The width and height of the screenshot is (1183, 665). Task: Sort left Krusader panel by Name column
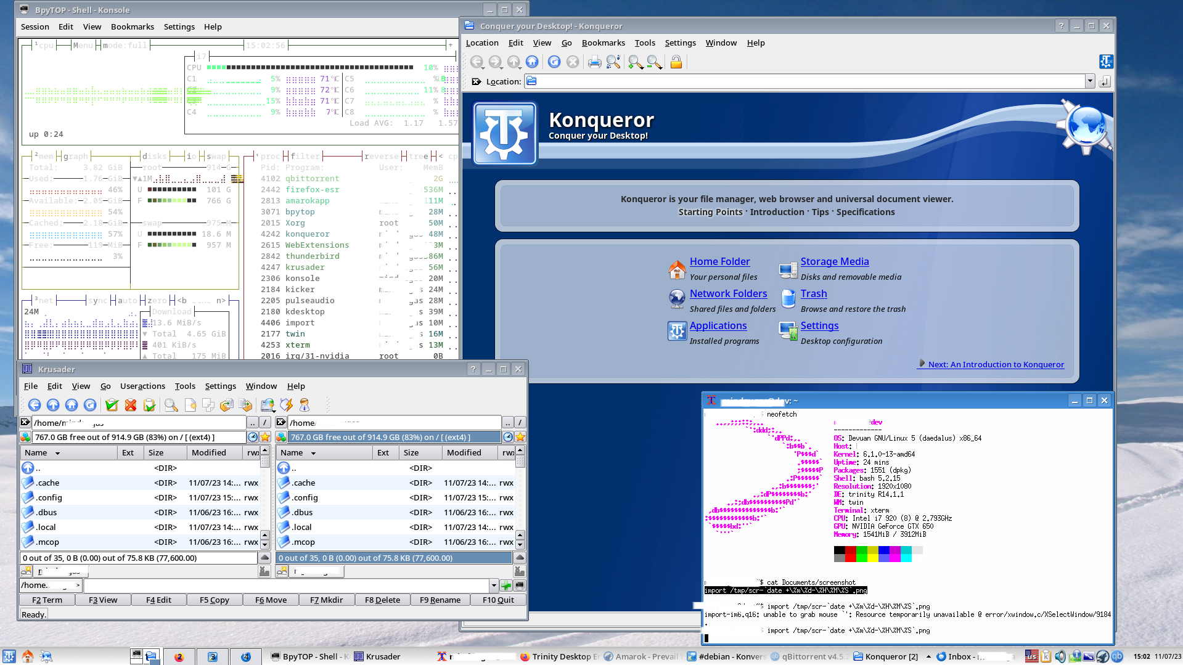click(68, 452)
